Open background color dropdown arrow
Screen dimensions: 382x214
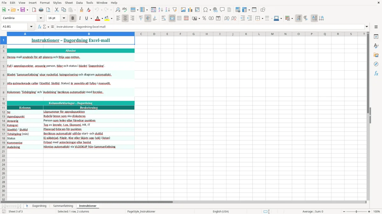[112, 18]
